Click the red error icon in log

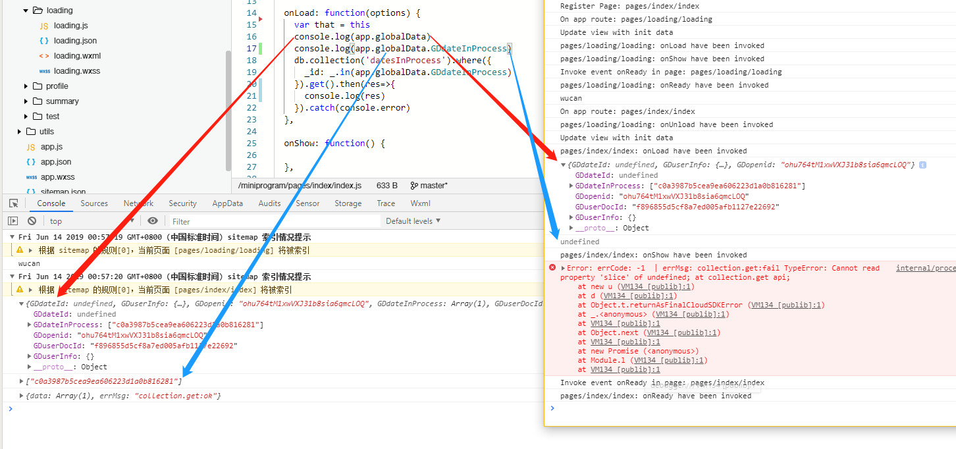(x=552, y=268)
